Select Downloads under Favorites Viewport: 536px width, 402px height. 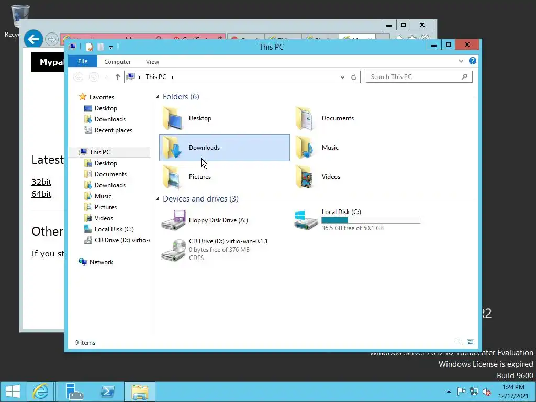(110, 119)
